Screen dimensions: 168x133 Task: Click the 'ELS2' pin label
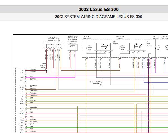(x=22, y=101)
